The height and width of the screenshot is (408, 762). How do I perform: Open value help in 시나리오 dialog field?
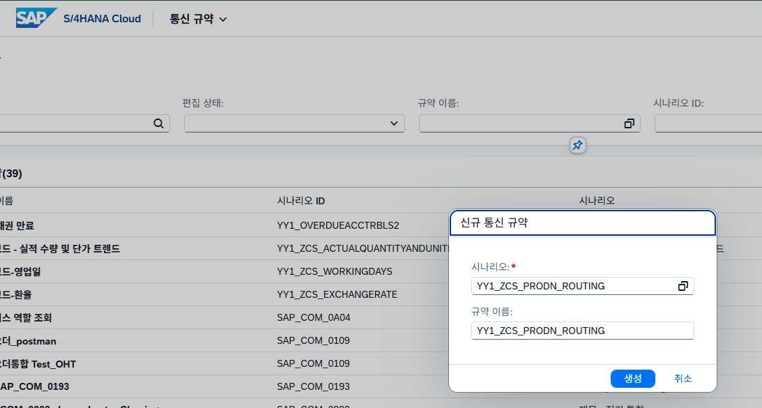coord(683,286)
